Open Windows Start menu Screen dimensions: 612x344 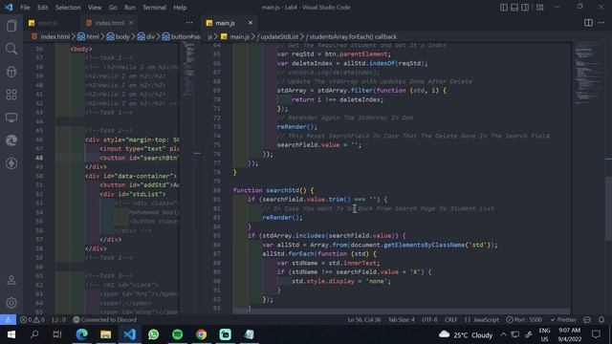11,334
